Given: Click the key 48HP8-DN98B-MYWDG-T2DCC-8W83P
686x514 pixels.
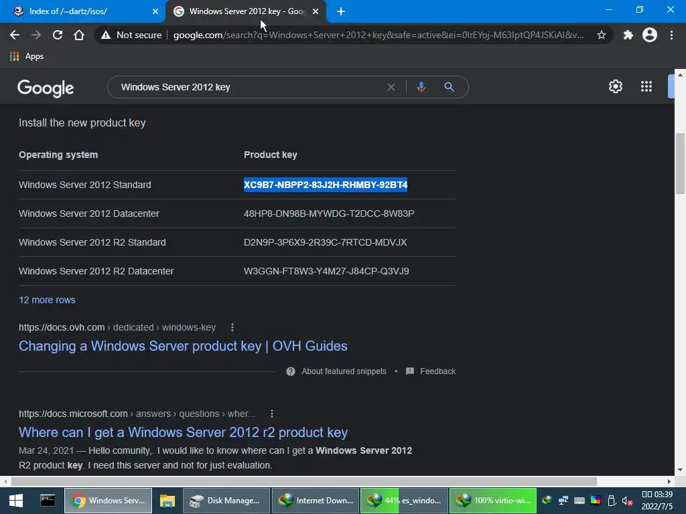Looking at the screenshot, I should (x=329, y=213).
